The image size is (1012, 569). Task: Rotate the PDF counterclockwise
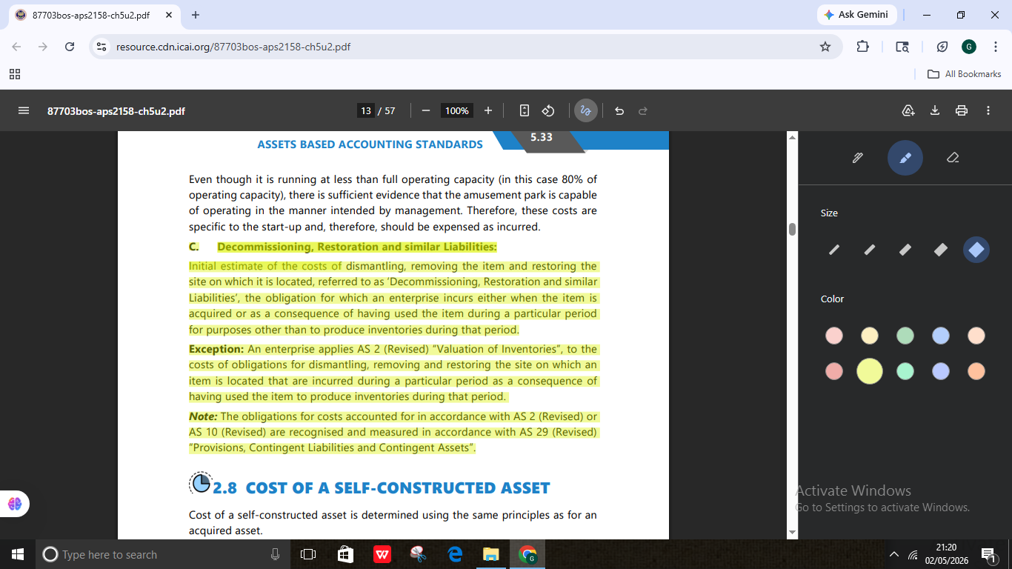click(548, 110)
